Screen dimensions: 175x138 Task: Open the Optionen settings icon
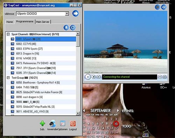pyautogui.click(x=62, y=123)
